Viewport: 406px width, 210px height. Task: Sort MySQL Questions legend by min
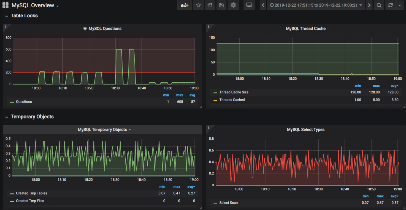[166, 95]
